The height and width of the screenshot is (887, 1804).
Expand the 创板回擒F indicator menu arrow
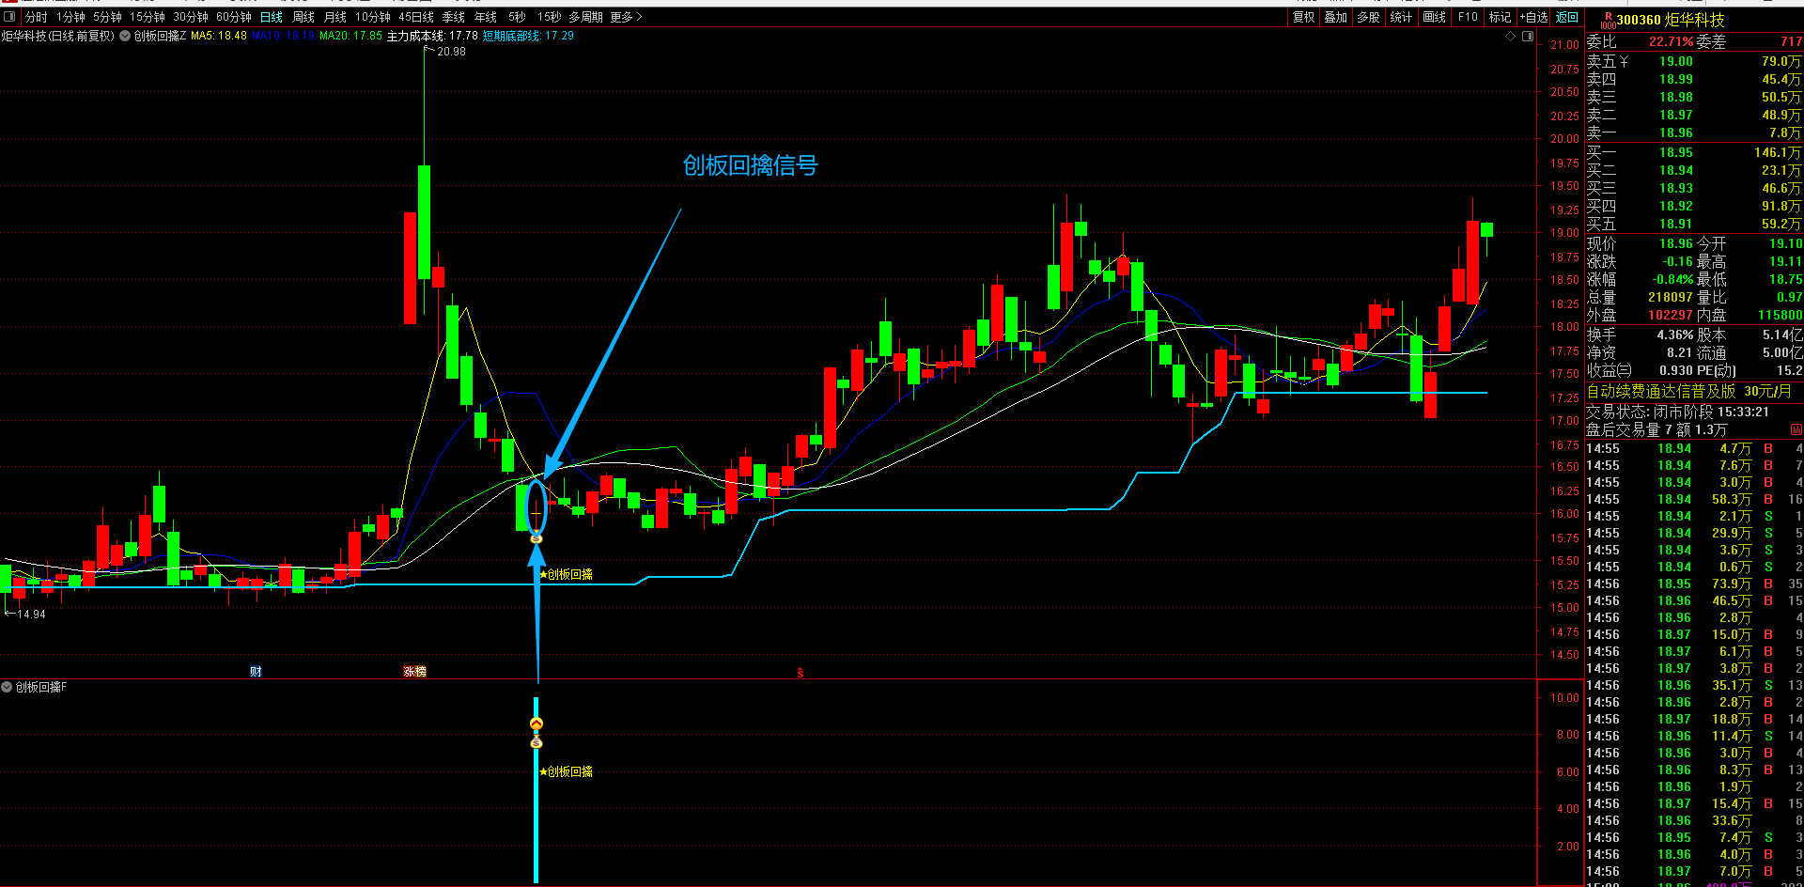[7, 687]
